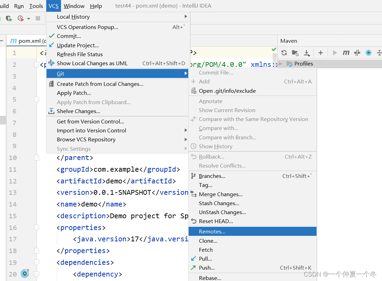Screen dimensions: 382x281
Task: Expand the Profiles node in Maven panel
Action: 281,63
